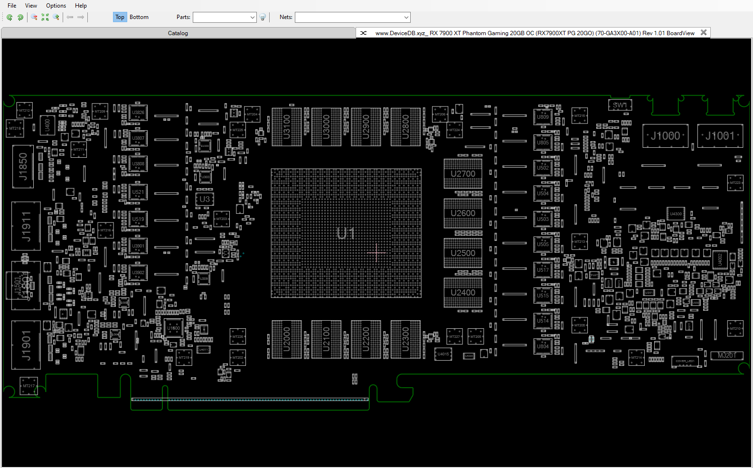Click the fit-to-window green arrows icon
The width and height of the screenshot is (753, 468).
pos(45,17)
